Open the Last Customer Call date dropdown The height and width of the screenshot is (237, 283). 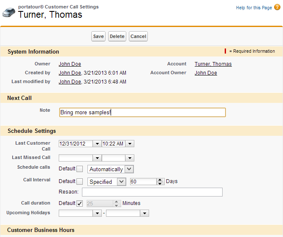tap(97, 144)
